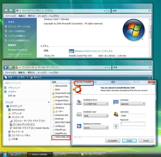
Task: Click Username field containing amber
Action: 133,116
